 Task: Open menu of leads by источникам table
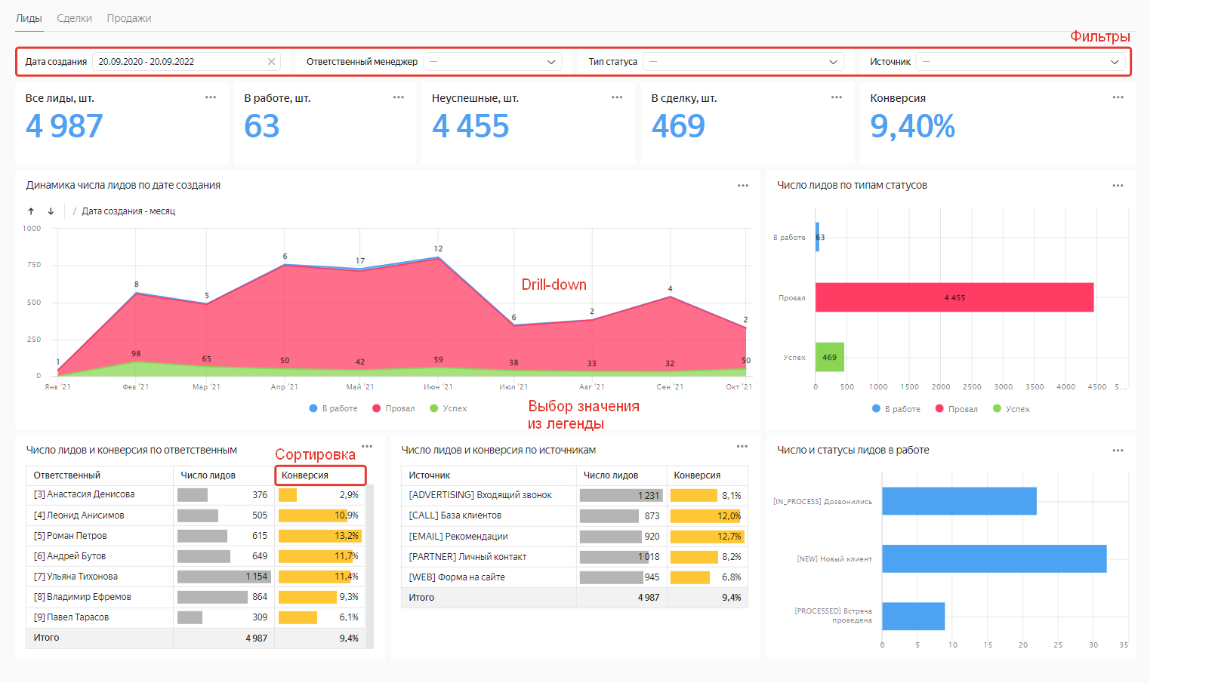742,446
